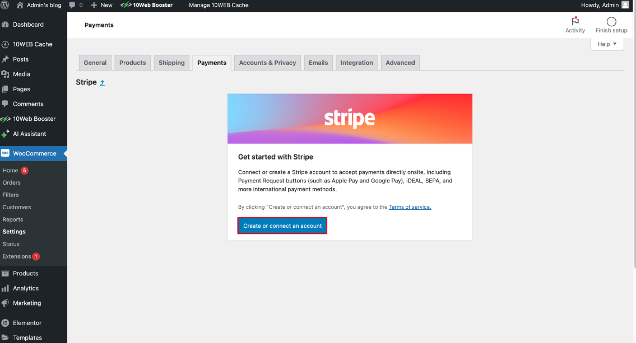Open the Terms of service link

coord(410,206)
